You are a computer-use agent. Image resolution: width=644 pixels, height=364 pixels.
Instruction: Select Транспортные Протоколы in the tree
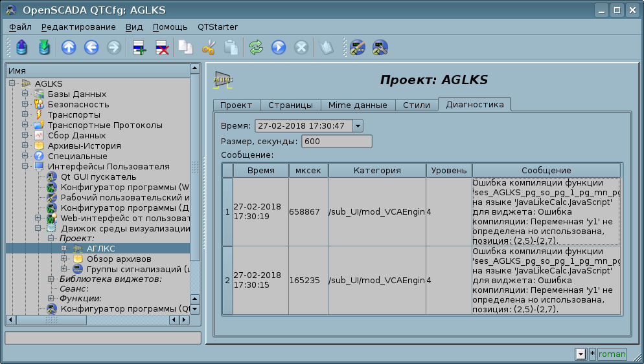[105, 125]
